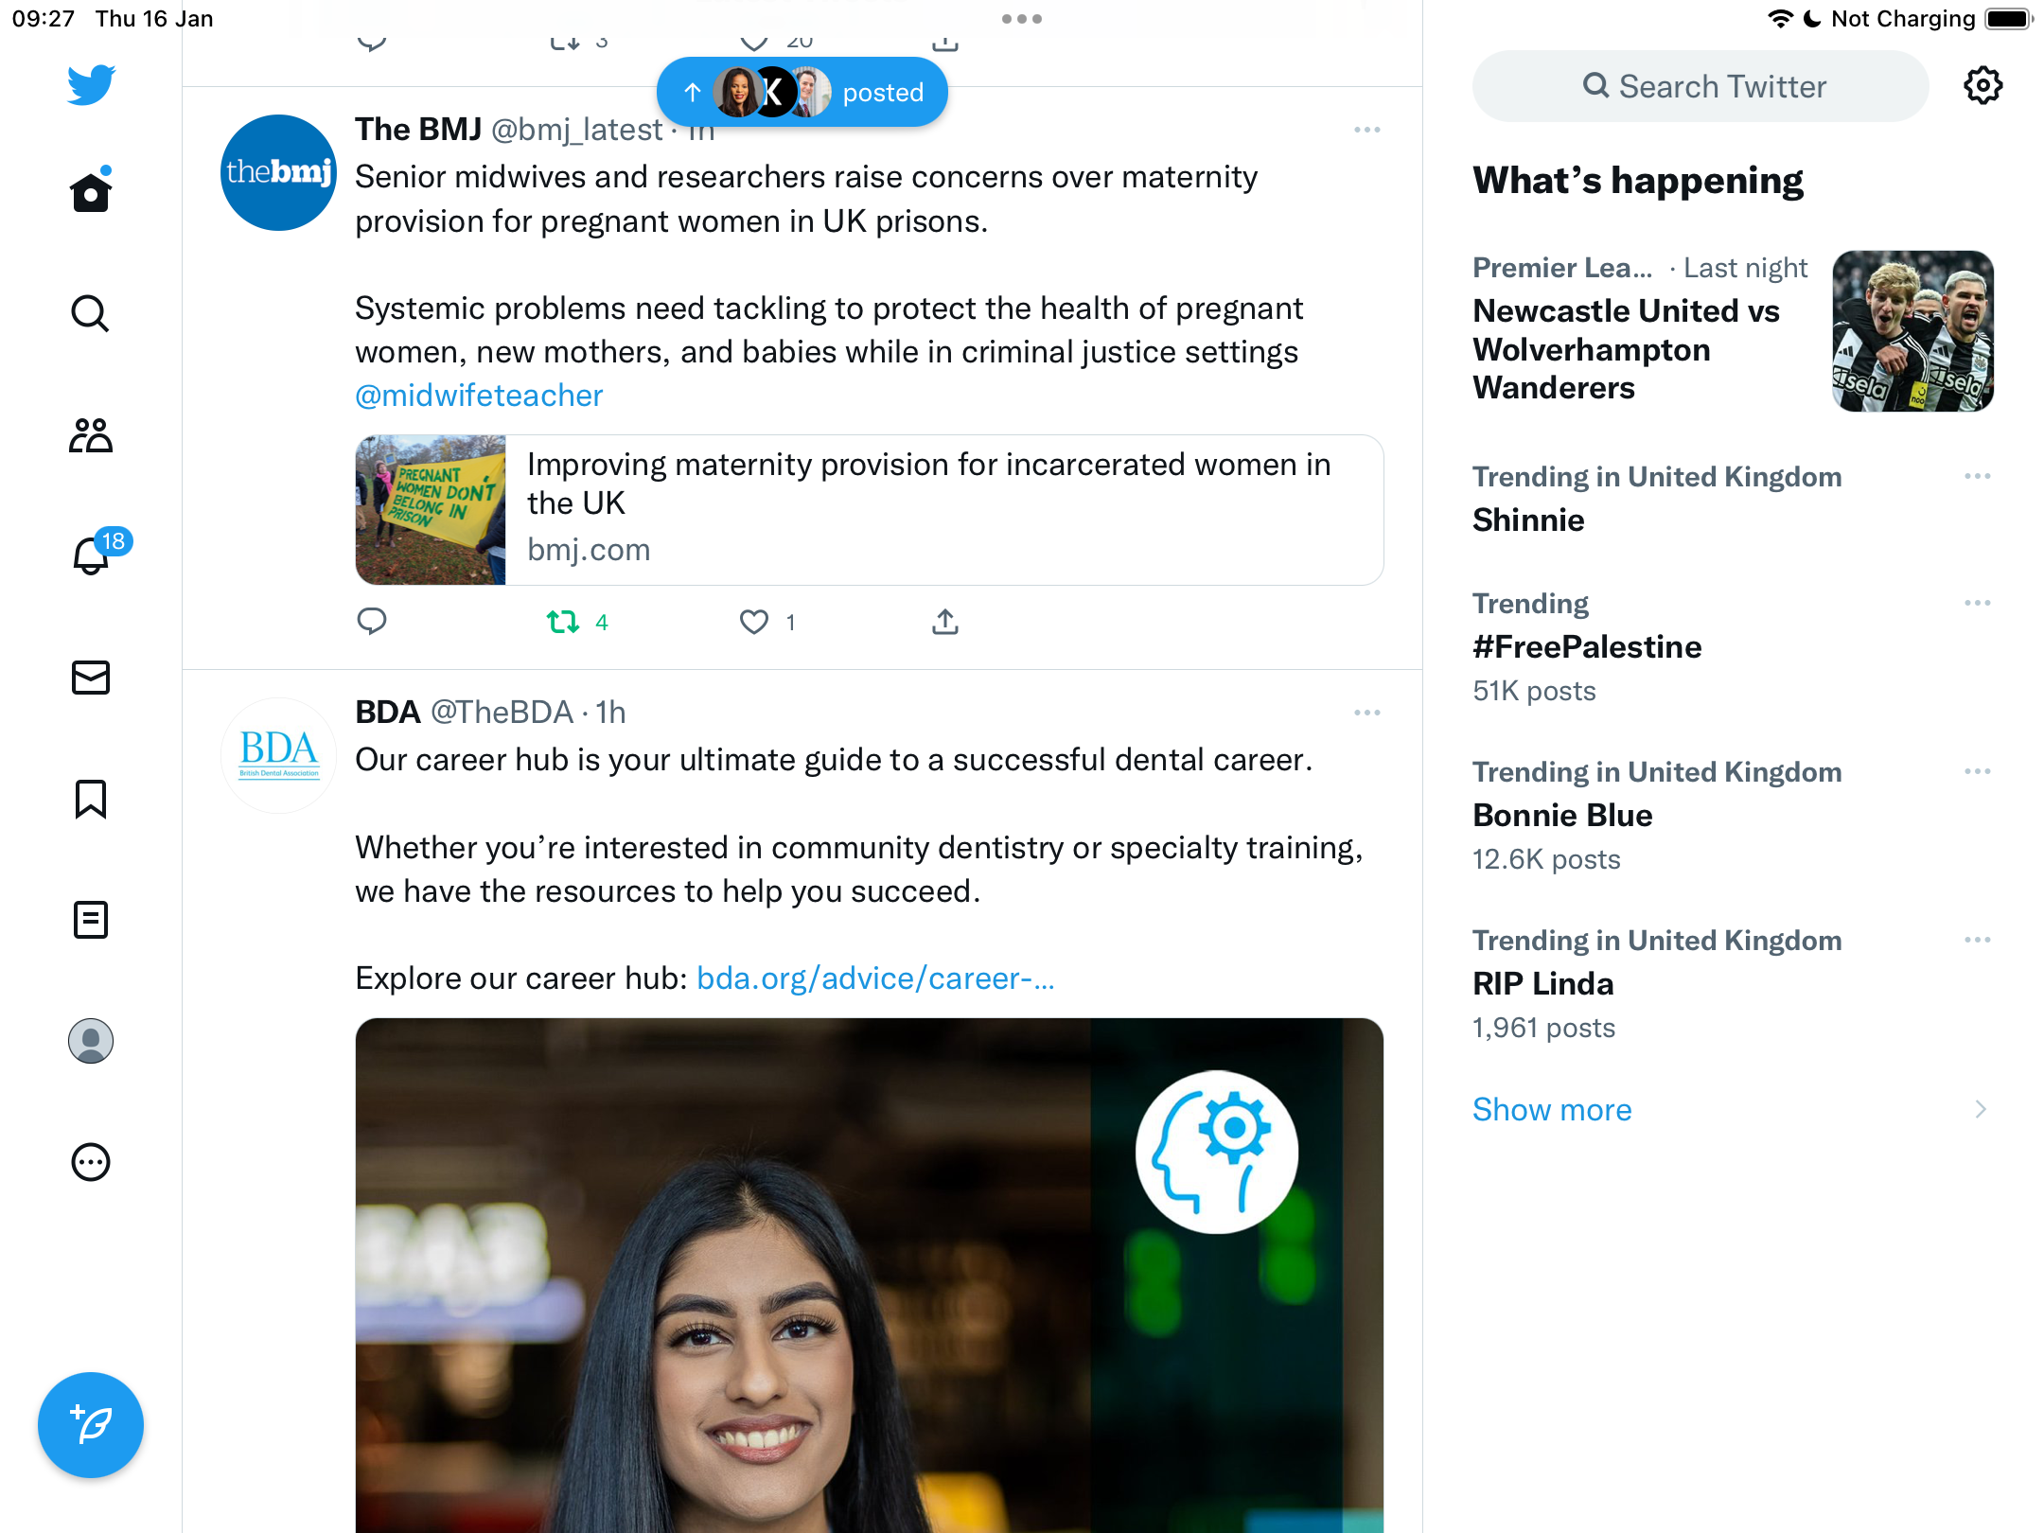Open options for Shinnie trend
Viewport: 2044px width, 1533px height.
pyautogui.click(x=1978, y=476)
